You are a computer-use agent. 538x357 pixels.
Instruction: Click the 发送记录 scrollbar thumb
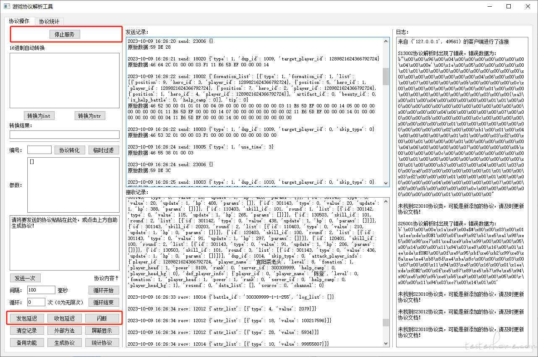386,77
